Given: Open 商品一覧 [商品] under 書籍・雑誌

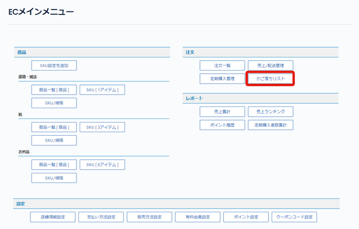Looking at the screenshot, I should click(x=54, y=90).
